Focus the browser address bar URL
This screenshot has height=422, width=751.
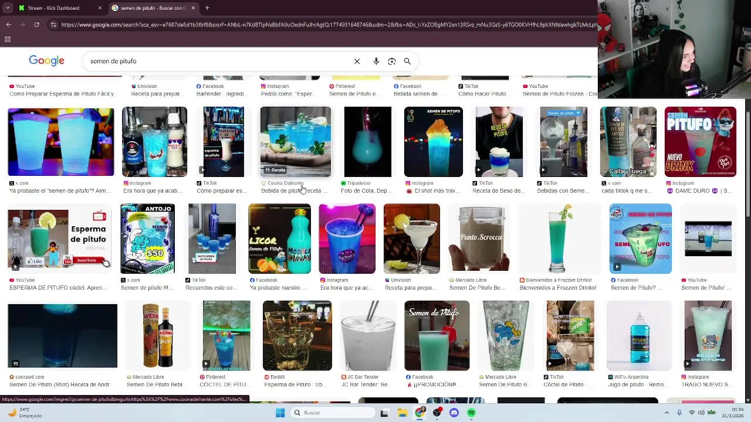329,25
